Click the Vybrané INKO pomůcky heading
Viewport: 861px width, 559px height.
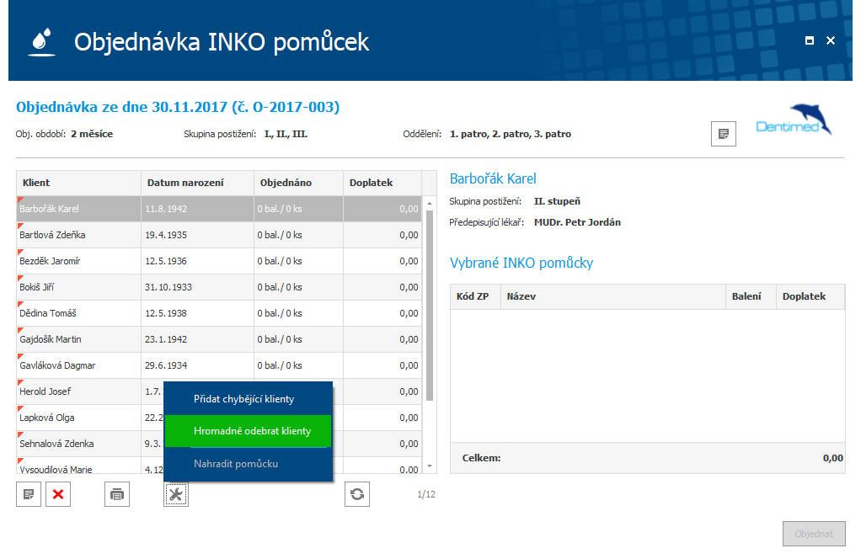click(x=521, y=264)
